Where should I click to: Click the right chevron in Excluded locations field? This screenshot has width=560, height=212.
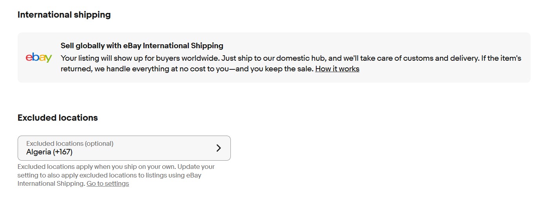point(219,148)
